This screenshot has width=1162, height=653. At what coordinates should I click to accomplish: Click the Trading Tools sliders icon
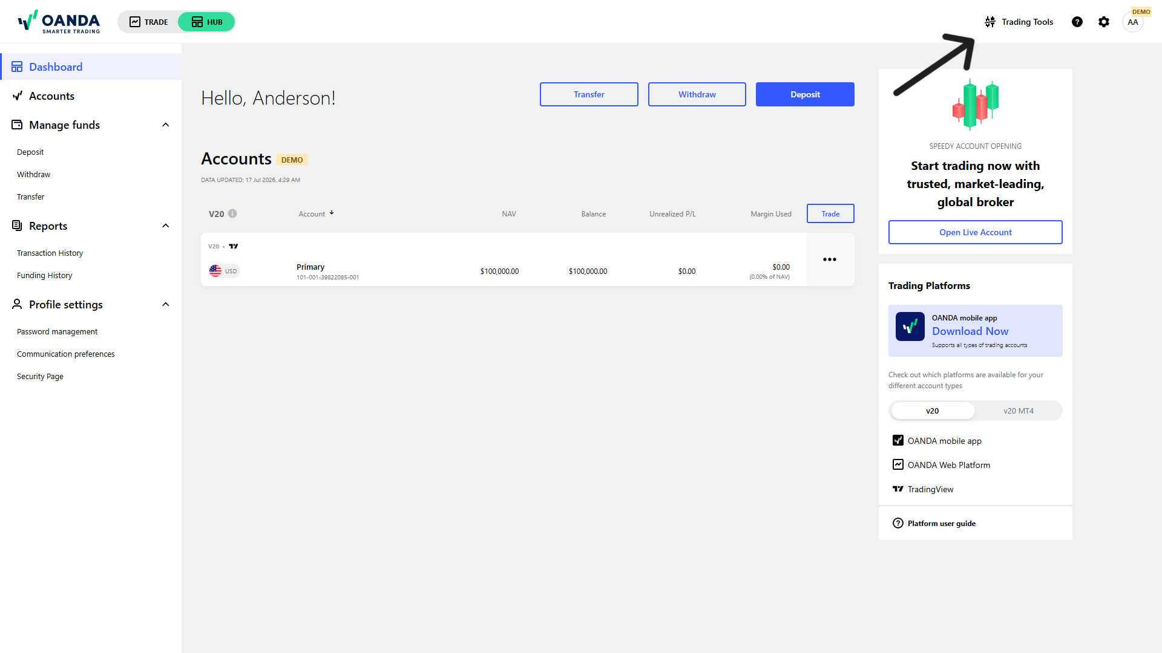click(990, 22)
